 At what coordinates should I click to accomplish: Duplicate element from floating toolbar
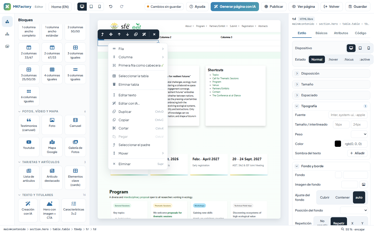pyautogui.click(x=136, y=34)
